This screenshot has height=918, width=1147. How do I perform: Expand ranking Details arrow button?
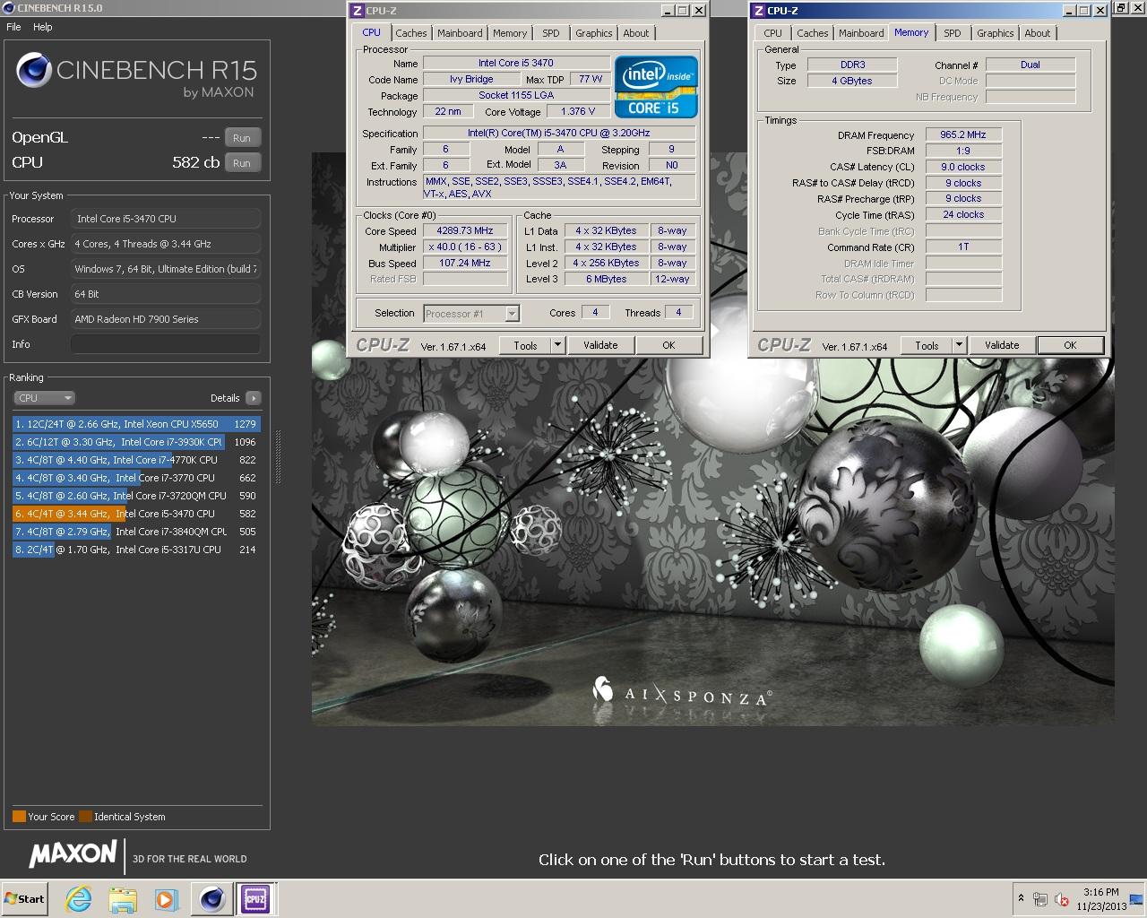click(253, 398)
